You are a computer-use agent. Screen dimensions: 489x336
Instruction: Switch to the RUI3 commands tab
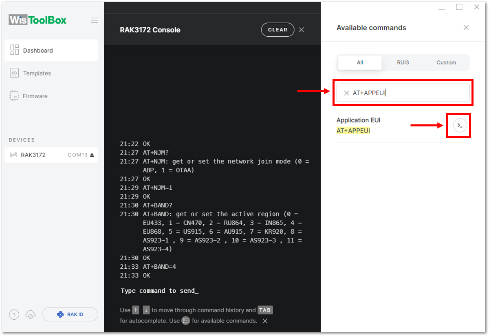point(403,62)
